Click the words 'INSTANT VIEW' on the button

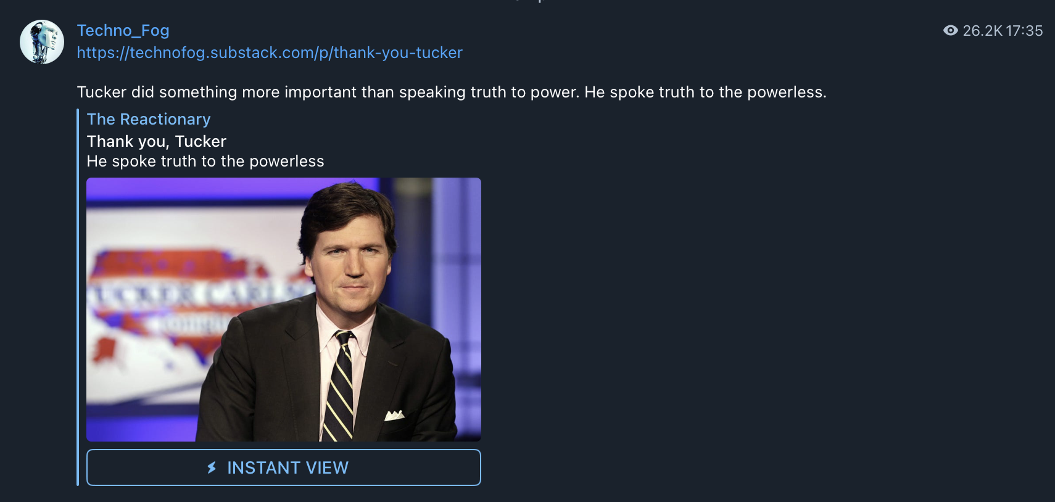[x=288, y=467]
